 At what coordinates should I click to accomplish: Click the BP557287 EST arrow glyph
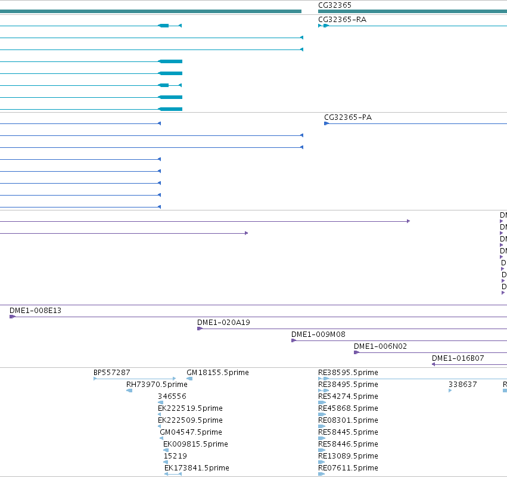(135, 379)
